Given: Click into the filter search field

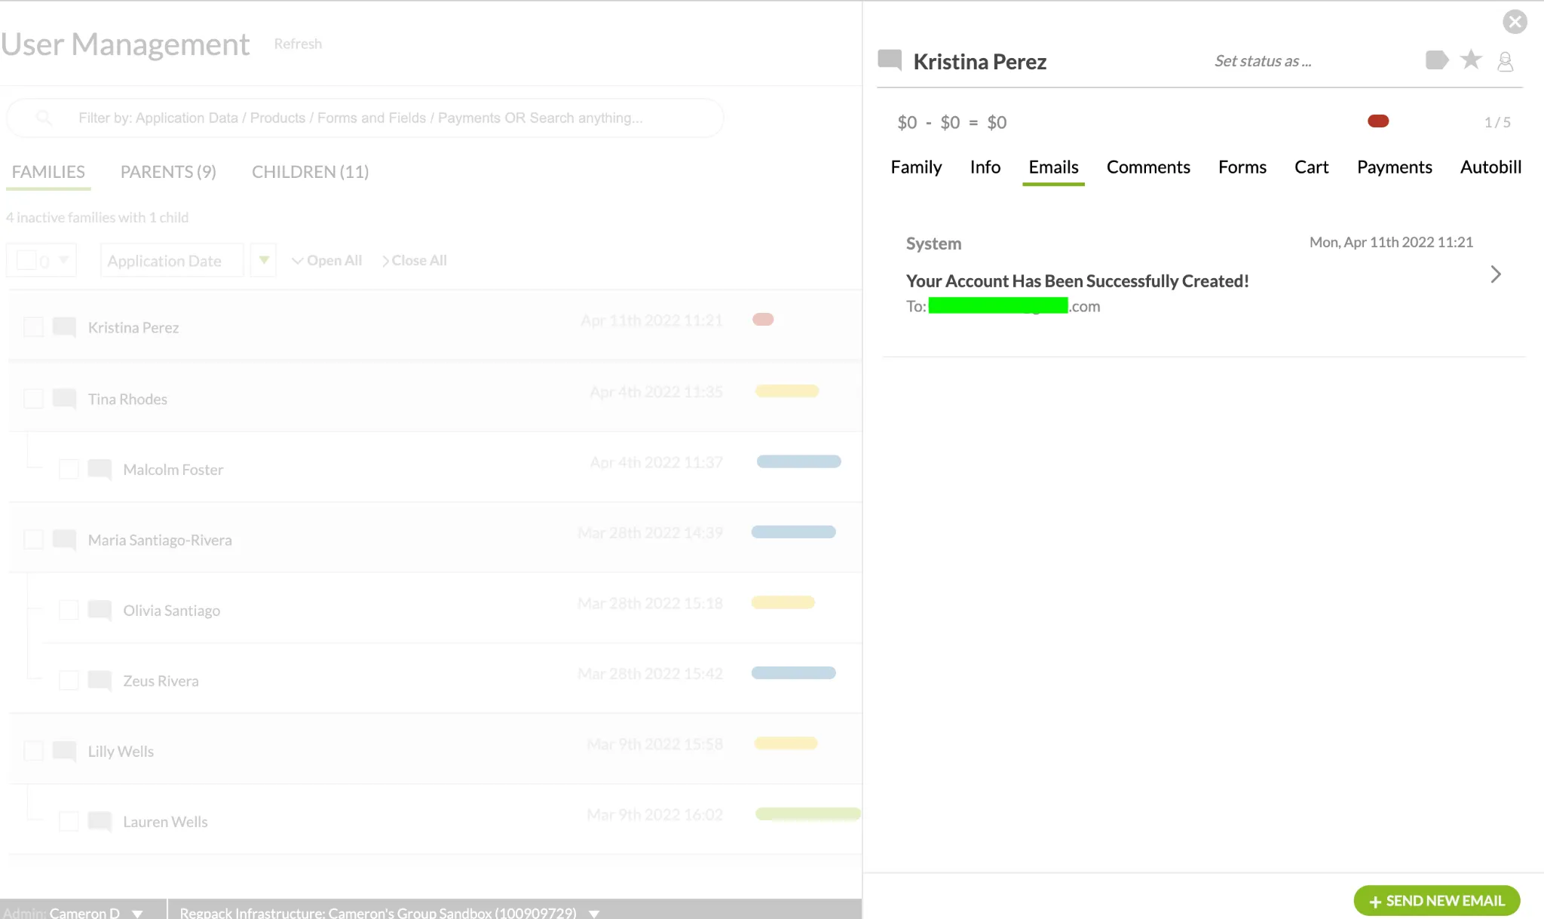Looking at the screenshot, I should 366,118.
